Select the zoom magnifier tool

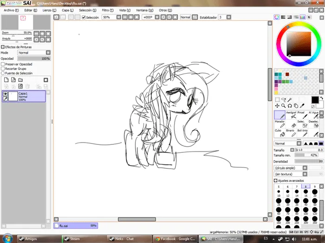[x=283, y=106]
